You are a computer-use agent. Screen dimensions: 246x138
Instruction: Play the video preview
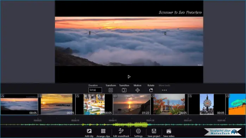point(129,77)
